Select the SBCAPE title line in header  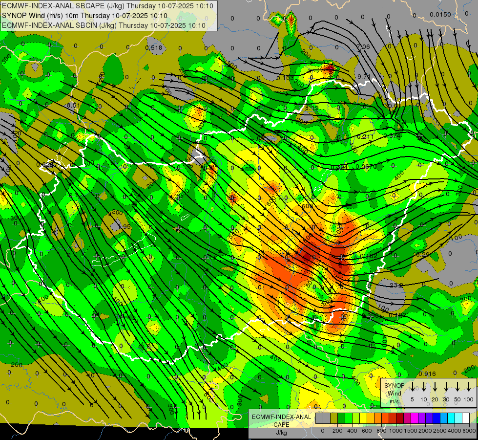point(107,6)
